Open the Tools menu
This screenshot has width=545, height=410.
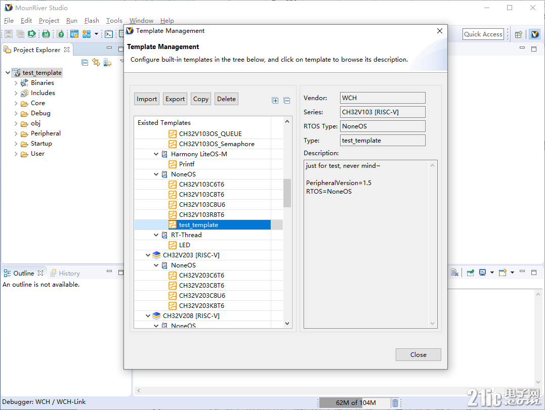pos(114,21)
